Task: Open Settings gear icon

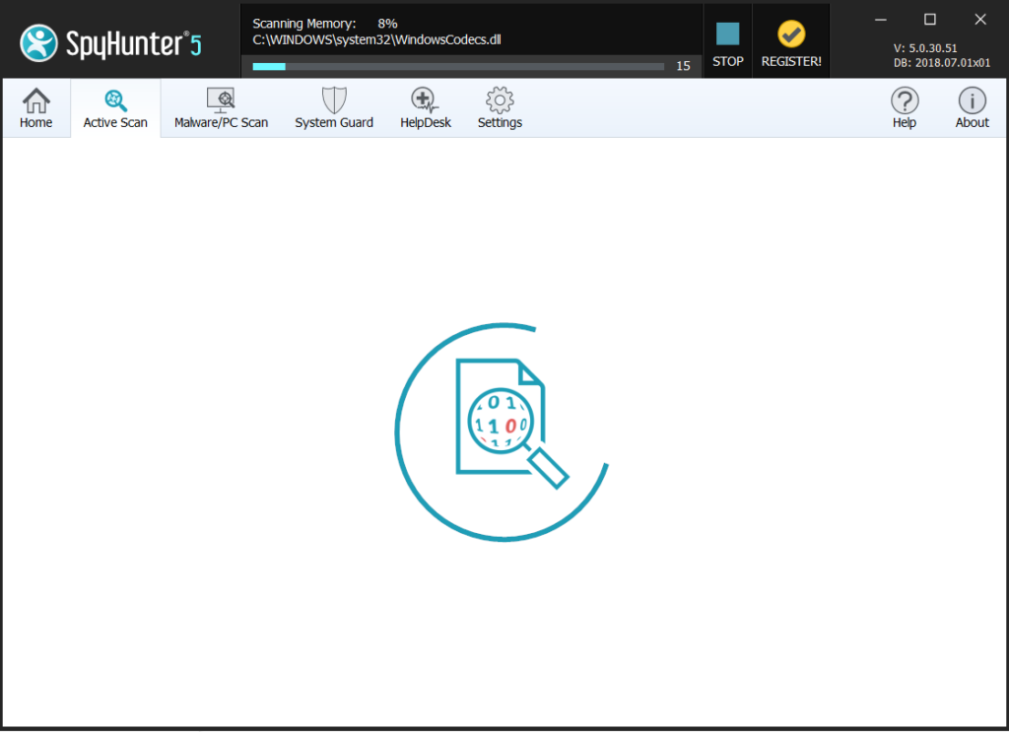Action: pos(500,100)
